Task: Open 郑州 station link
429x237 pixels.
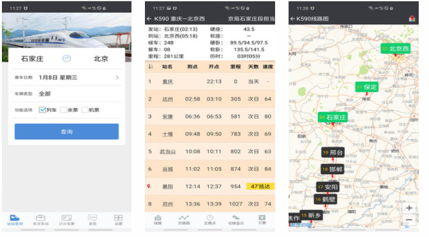Action: (167, 204)
